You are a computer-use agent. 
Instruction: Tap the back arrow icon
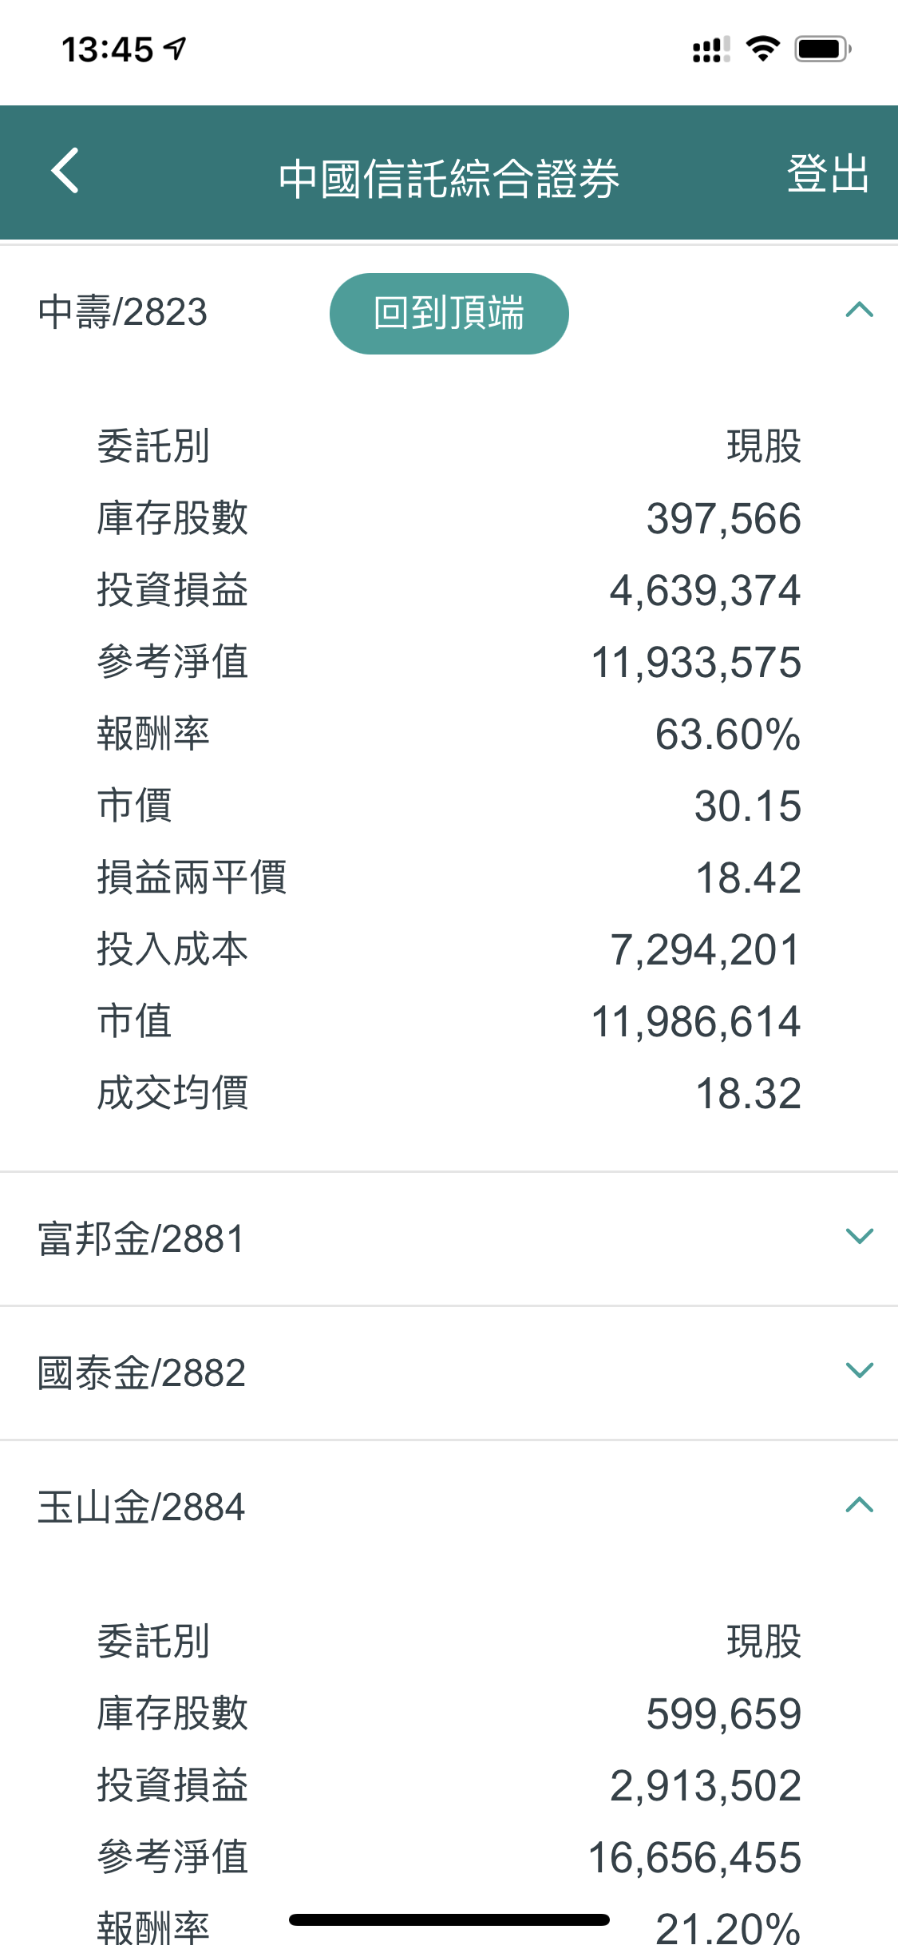[65, 170]
